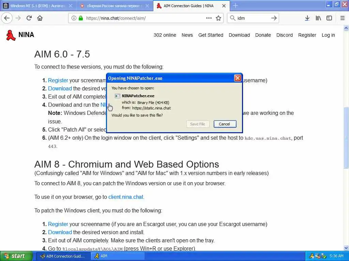The image size is (349, 261).
Task: Click Download link under AIM 6.0 - 7.5
Action: click(x=60, y=89)
